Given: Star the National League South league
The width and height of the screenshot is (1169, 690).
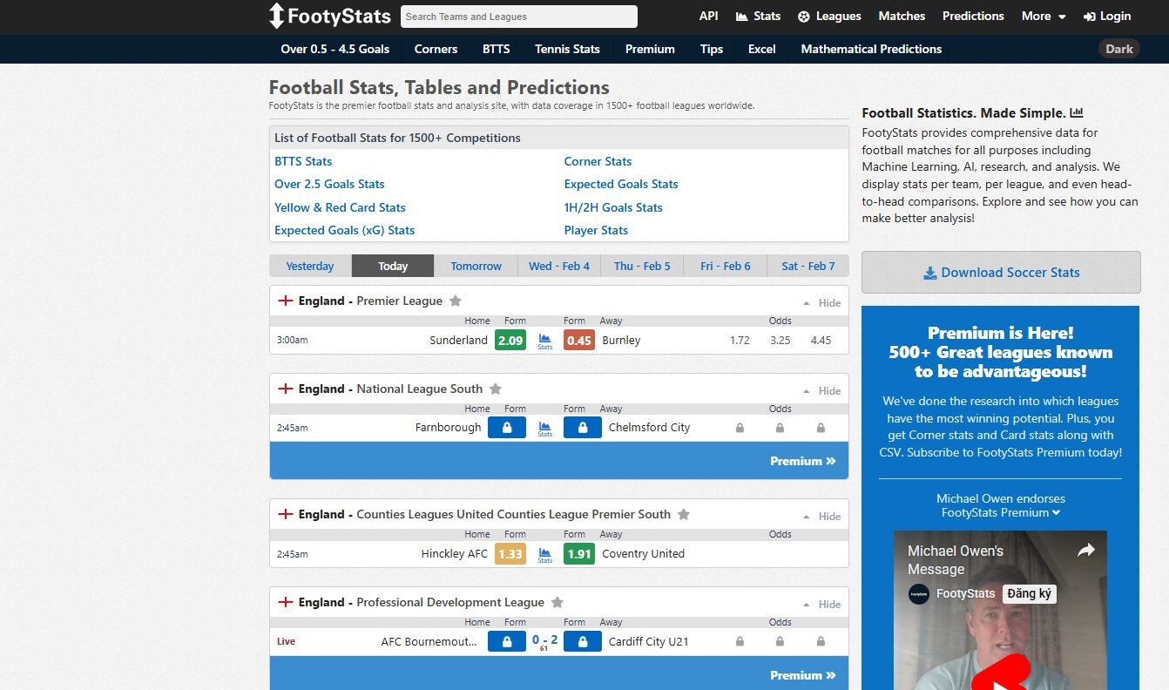Looking at the screenshot, I should (496, 389).
